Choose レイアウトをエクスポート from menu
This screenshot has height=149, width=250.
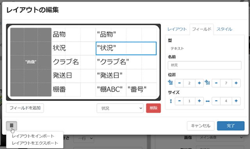(35, 143)
